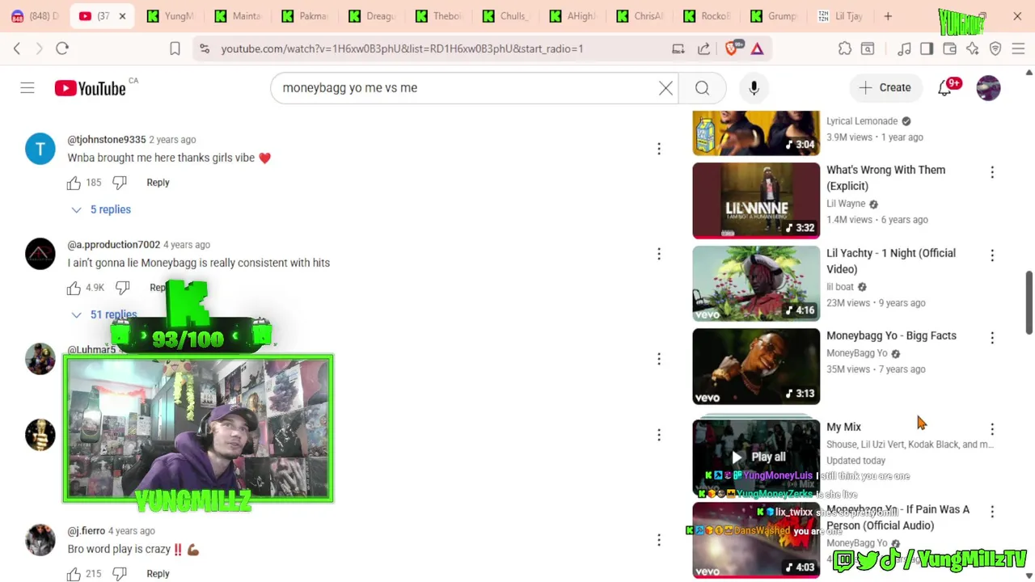The height and width of the screenshot is (582, 1035).
Task: Open the Create button
Action: 885,87
